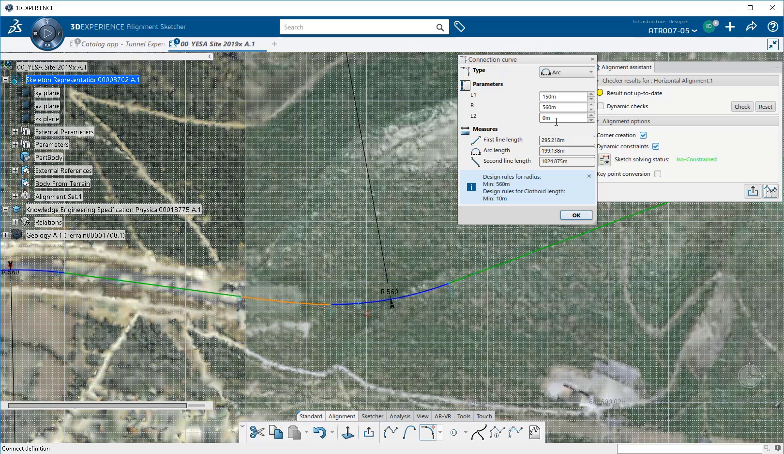
Task: Click the sketch constraints visibility icon
Action: tap(604, 160)
